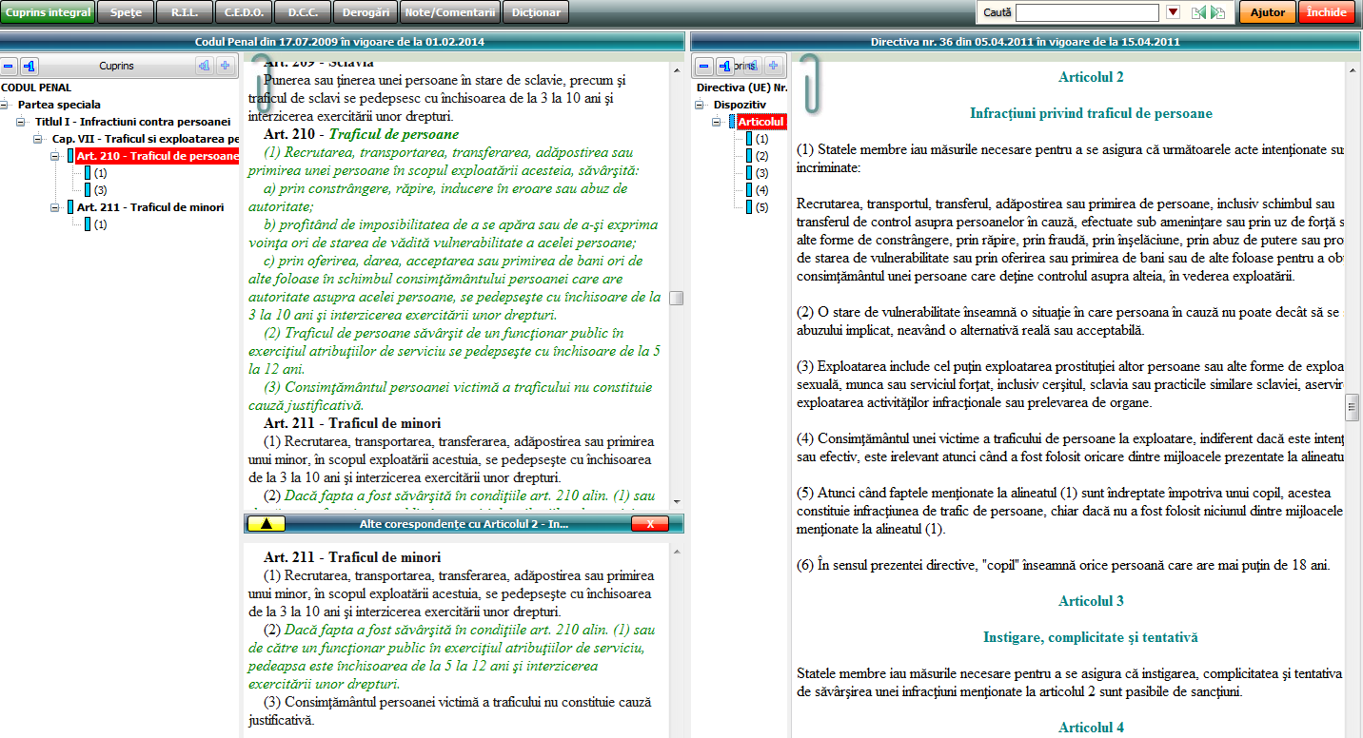This screenshot has height=738, width=1363.
Task: Select CODUL PENAL root item
Action: pos(36,87)
